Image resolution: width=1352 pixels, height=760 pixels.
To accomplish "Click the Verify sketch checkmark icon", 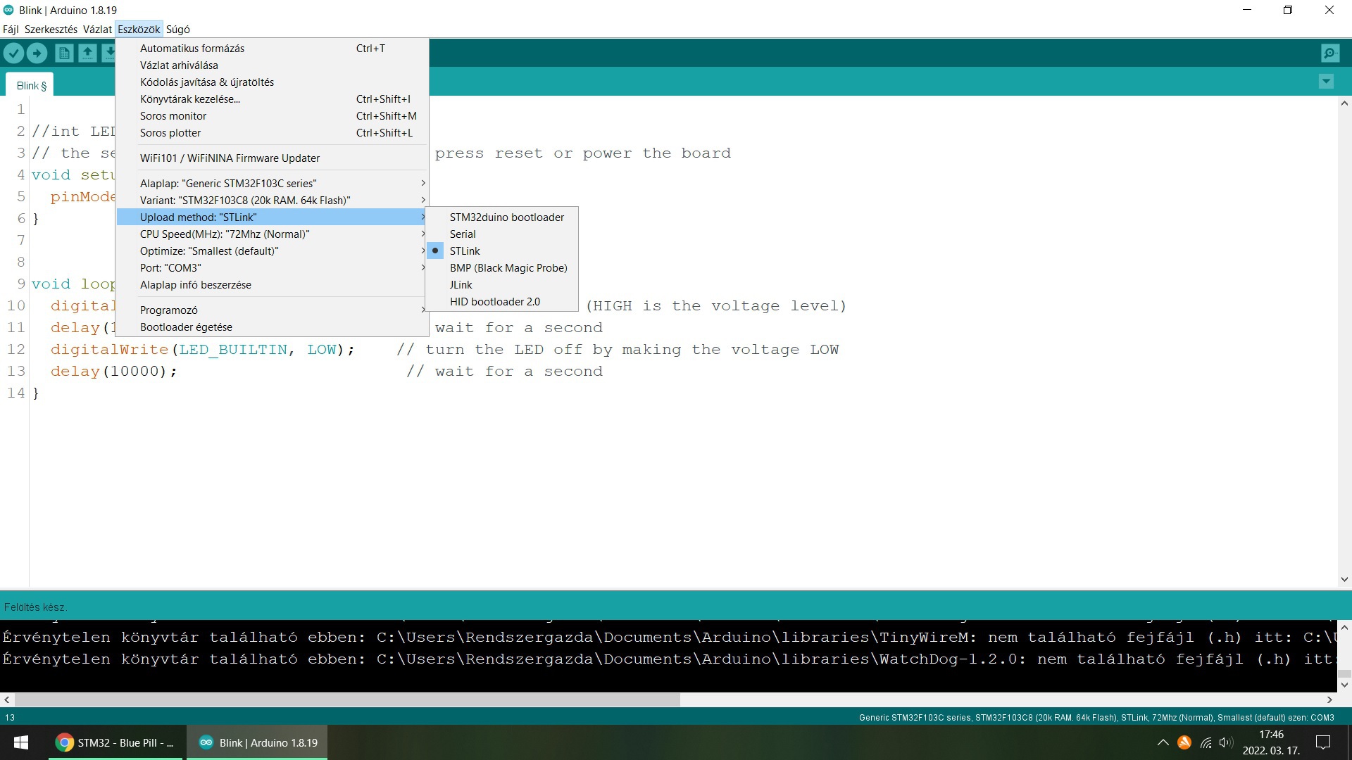I will [13, 53].
